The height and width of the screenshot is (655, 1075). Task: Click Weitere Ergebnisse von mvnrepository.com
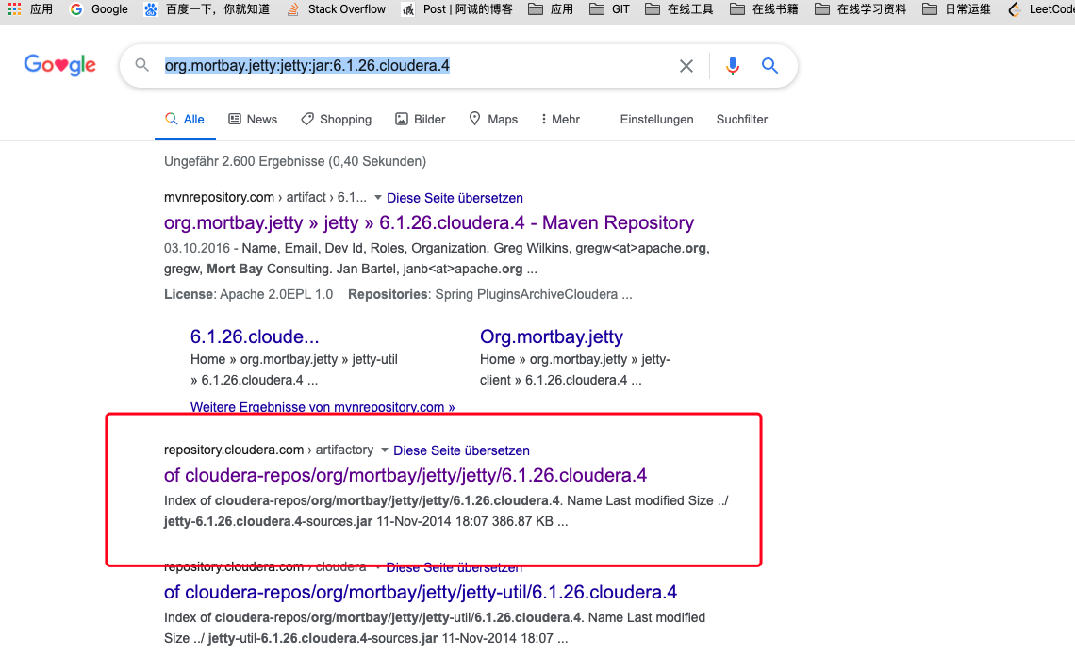coord(322,407)
